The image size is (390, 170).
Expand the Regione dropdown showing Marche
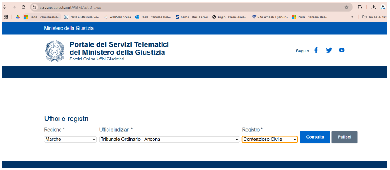(70, 140)
